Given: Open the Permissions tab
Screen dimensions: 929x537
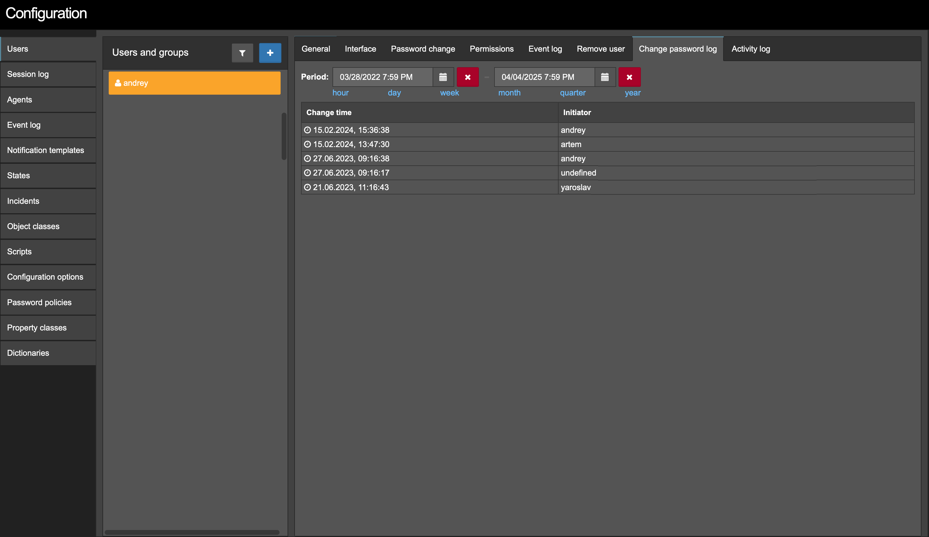Looking at the screenshot, I should (x=492, y=49).
